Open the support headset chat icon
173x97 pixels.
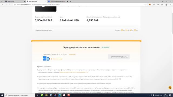pos(170,88)
